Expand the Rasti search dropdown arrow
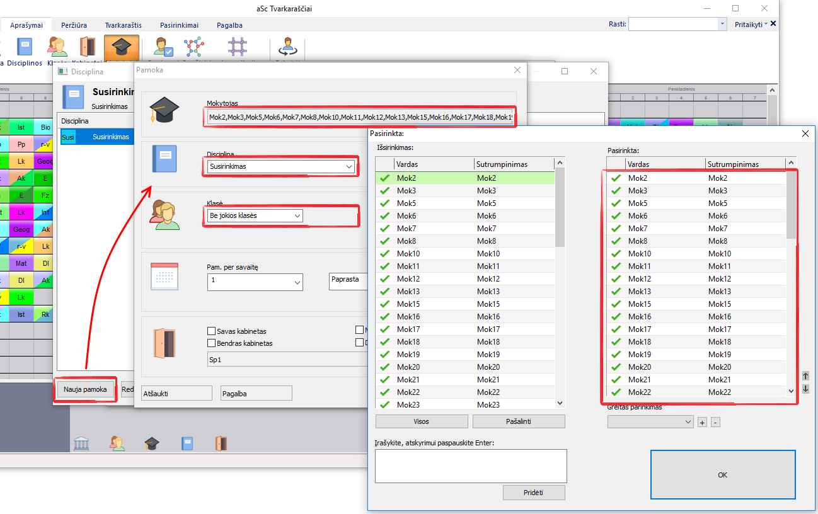This screenshot has width=818, height=514. tap(722, 24)
